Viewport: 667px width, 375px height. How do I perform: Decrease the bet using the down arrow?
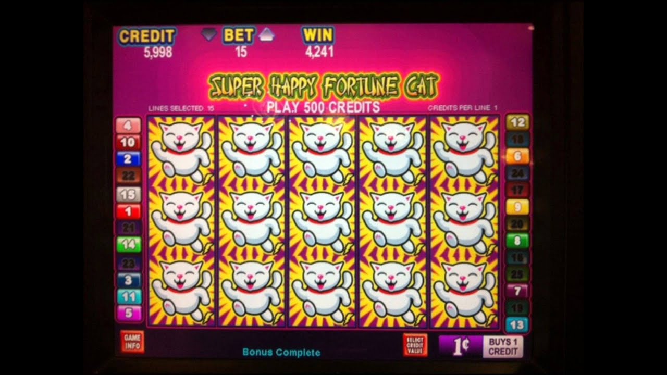coord(209,34)
